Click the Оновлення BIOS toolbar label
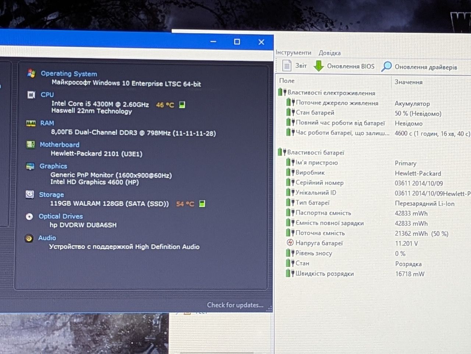 pyautogui.click(x=351, y=66)
